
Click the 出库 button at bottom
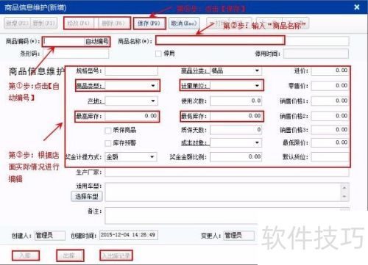tap(70, 255)
